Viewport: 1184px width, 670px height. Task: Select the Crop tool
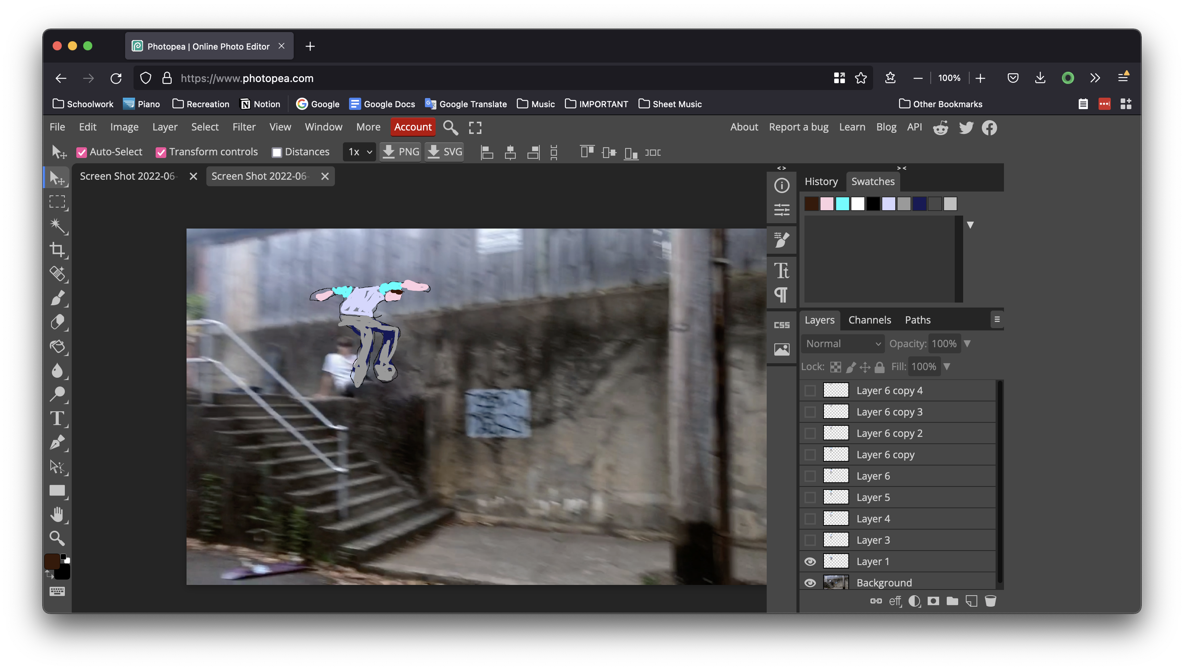coord(58,250)
